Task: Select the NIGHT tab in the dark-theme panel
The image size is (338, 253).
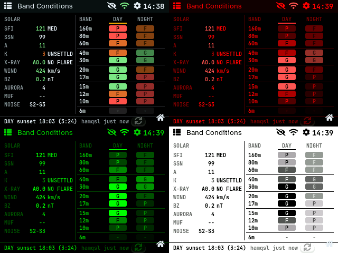Action: click(x=145, y=20)
